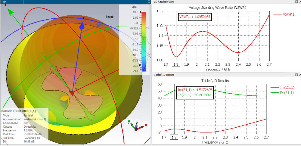Click the Theta label in 3D view
Screen dimensions: 301x146
pyautogui.click(x=110, y=17)
